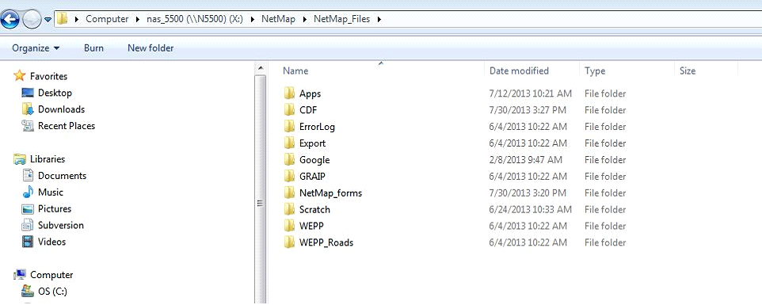The image size is (762, 305).
Task: Click NetMap_Files breadcrumb segment
Action: 341,20
